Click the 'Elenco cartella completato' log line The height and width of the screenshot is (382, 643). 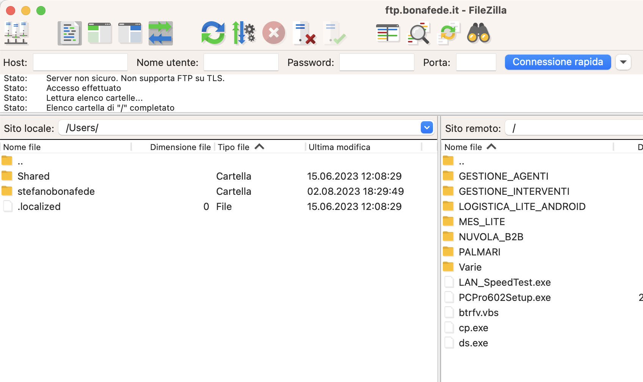110,108
